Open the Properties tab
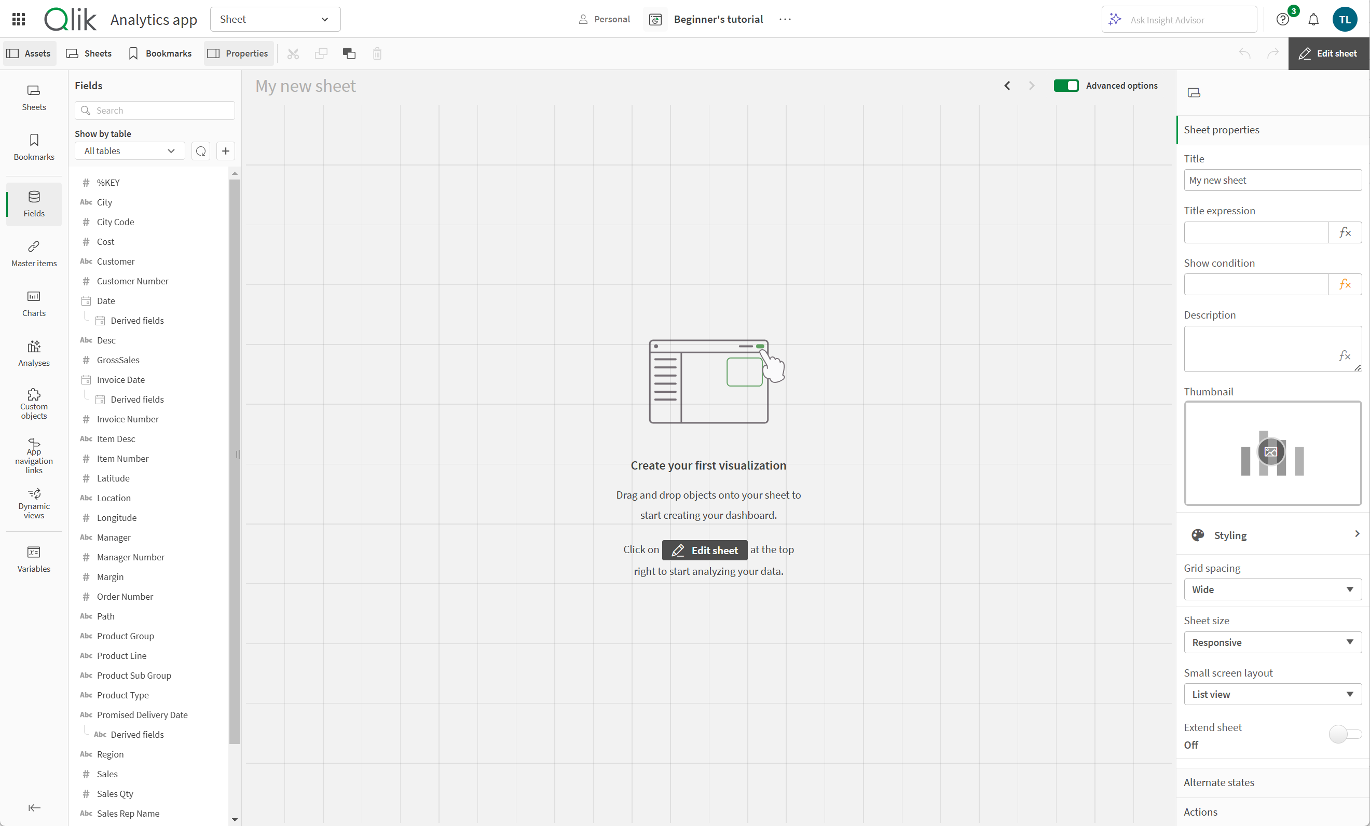The height and width of the screenshot is (826, 1370). pos(237,53)
